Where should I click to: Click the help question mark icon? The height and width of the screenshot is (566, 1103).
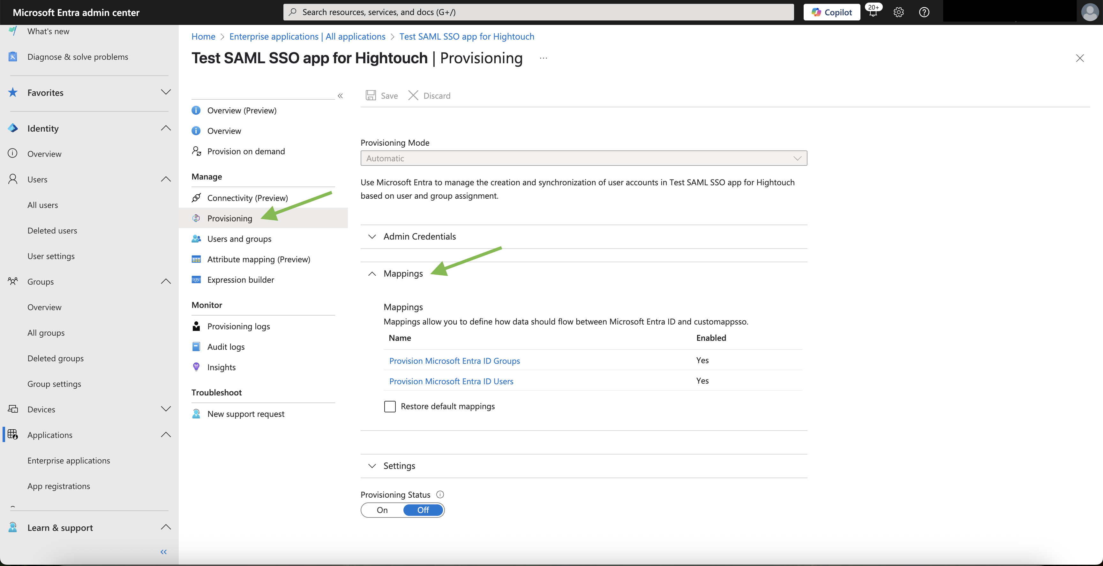(x=924, y=12)
